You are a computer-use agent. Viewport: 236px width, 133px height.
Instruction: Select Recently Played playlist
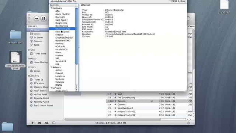[x=41, y=102]
